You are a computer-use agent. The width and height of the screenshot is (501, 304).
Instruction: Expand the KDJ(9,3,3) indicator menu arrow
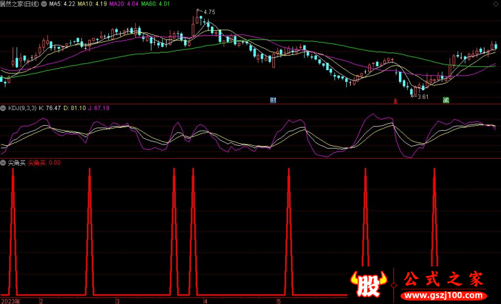point(3,108)
